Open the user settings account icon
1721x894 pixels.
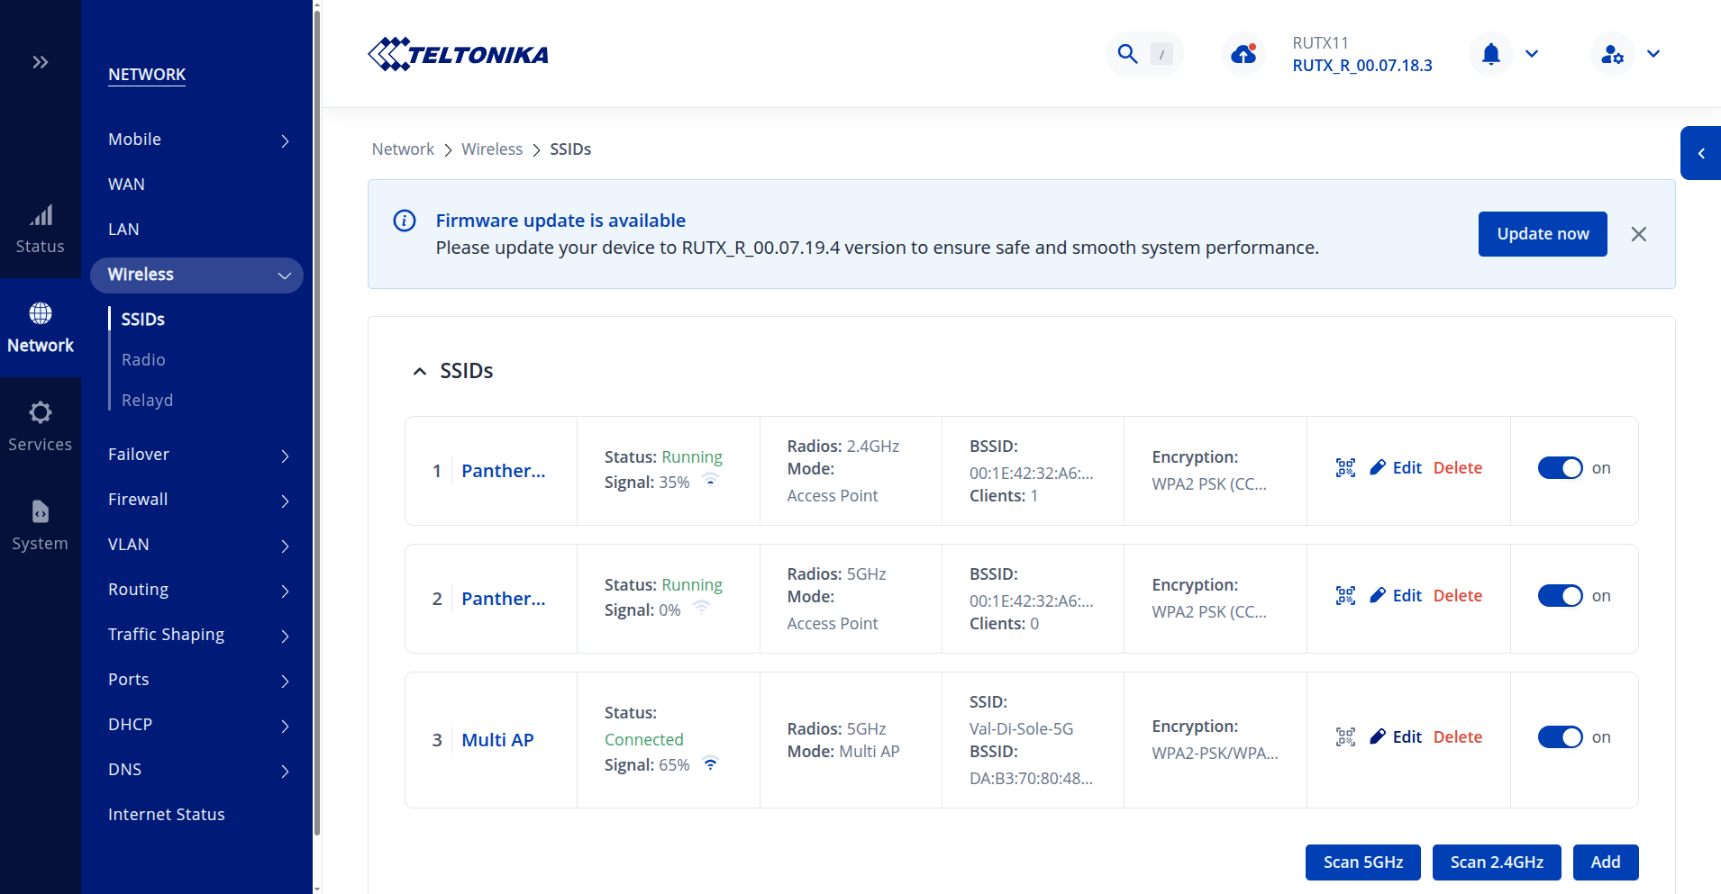point(1612,54)
